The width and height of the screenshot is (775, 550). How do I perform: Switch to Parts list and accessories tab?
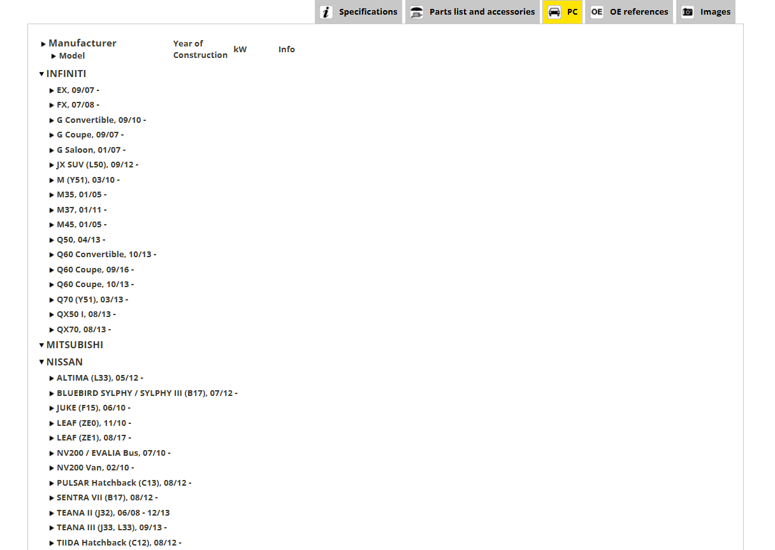[472, 12]
